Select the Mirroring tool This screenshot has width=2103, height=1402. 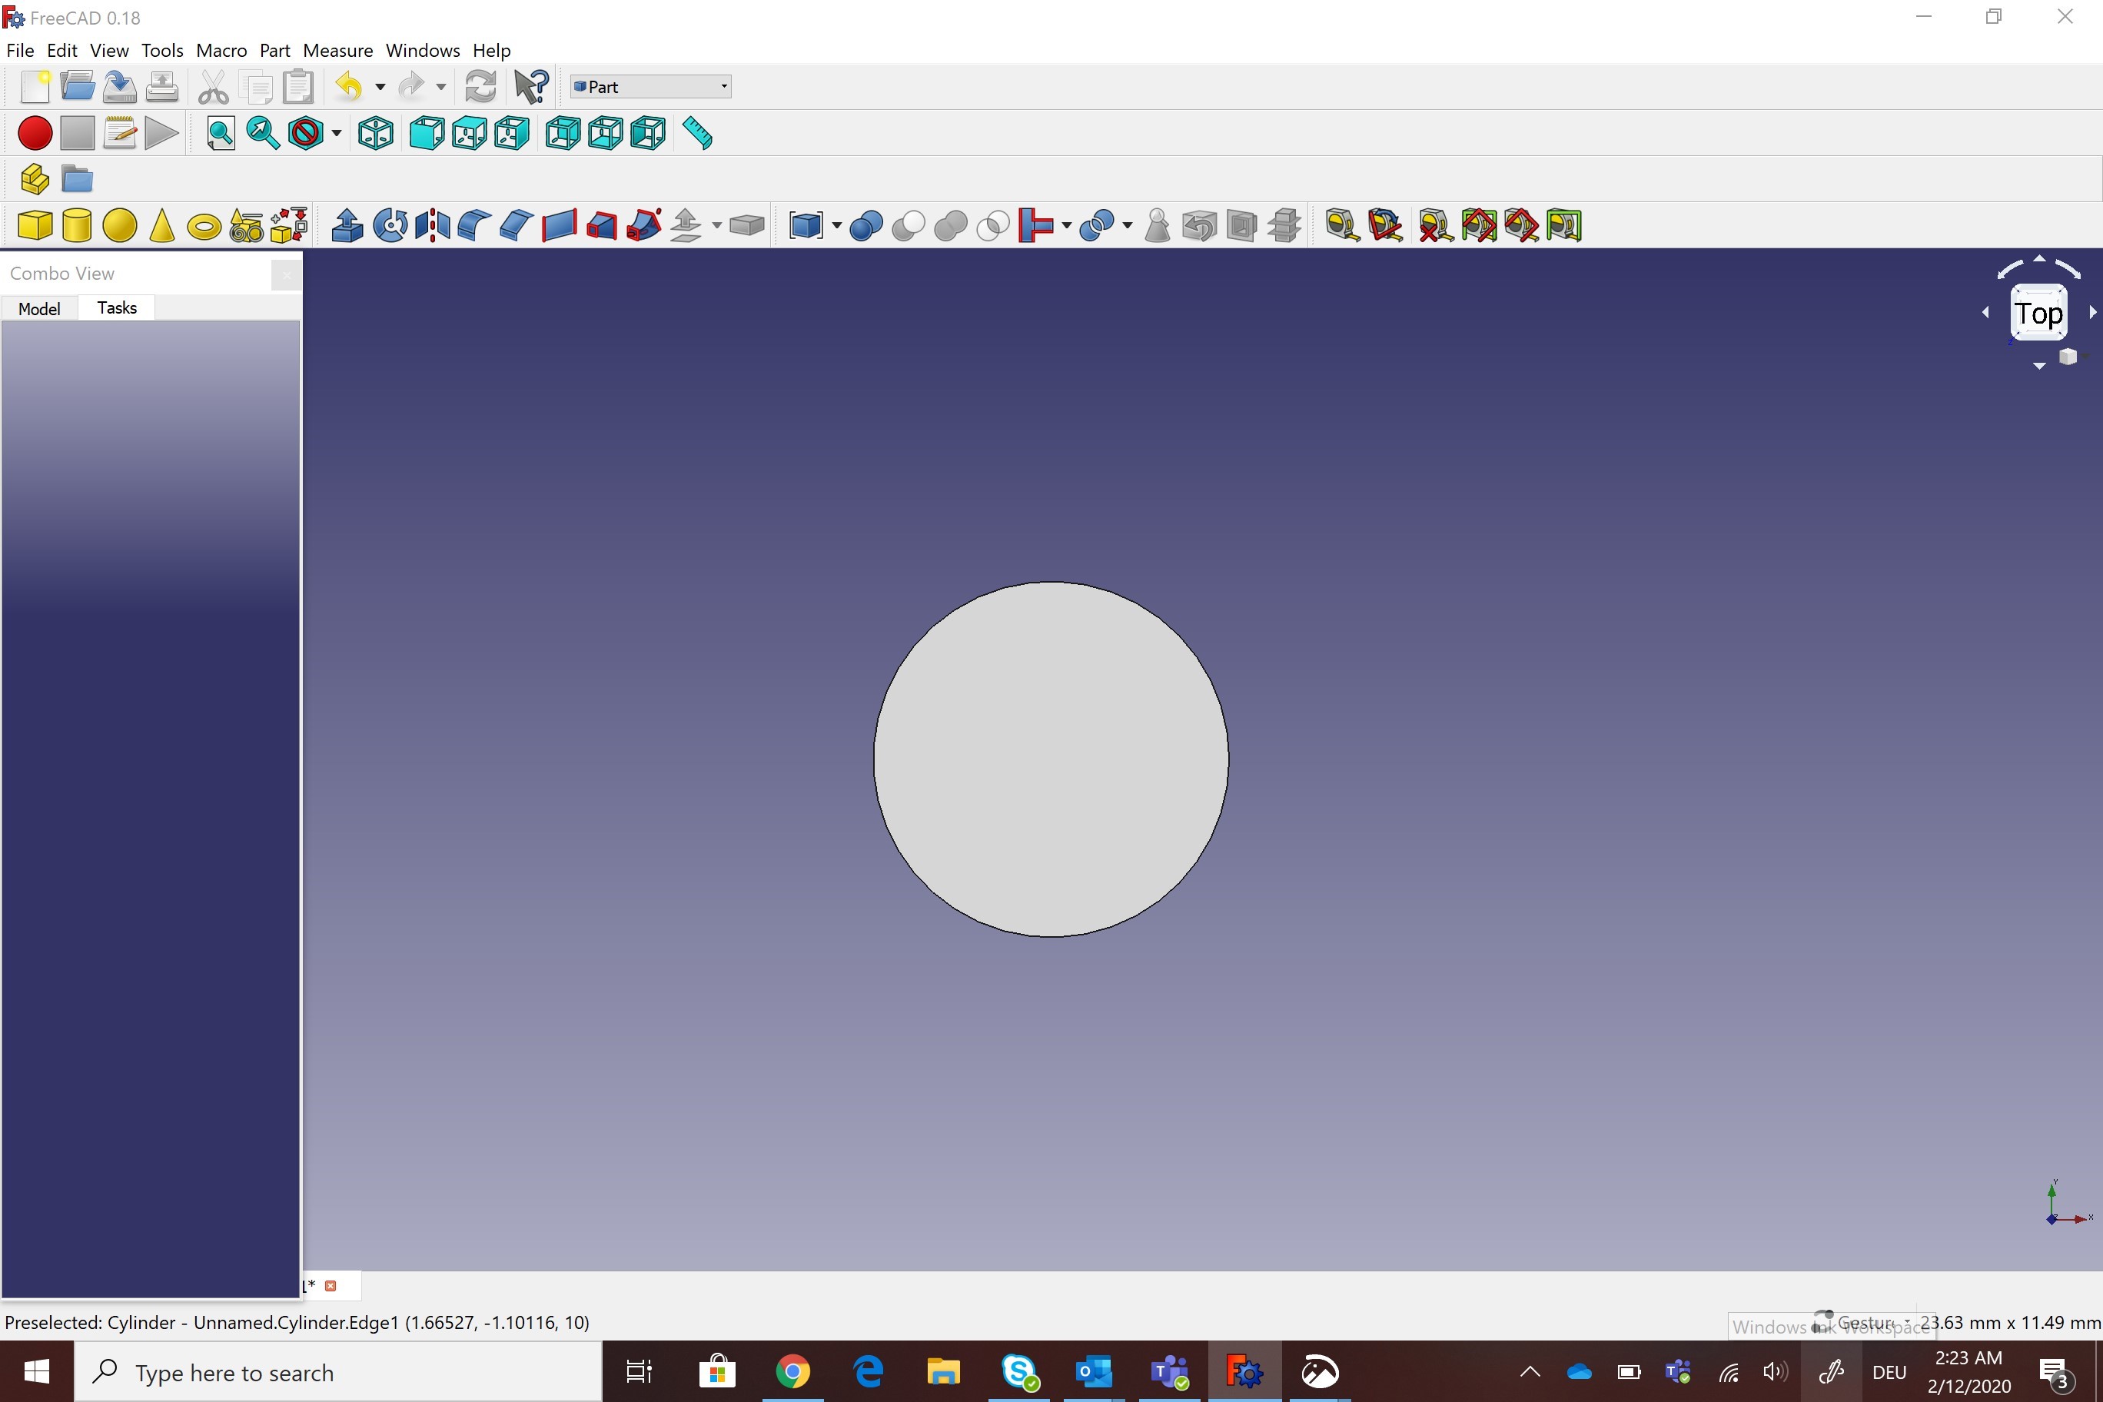click(x=433, y=226)
